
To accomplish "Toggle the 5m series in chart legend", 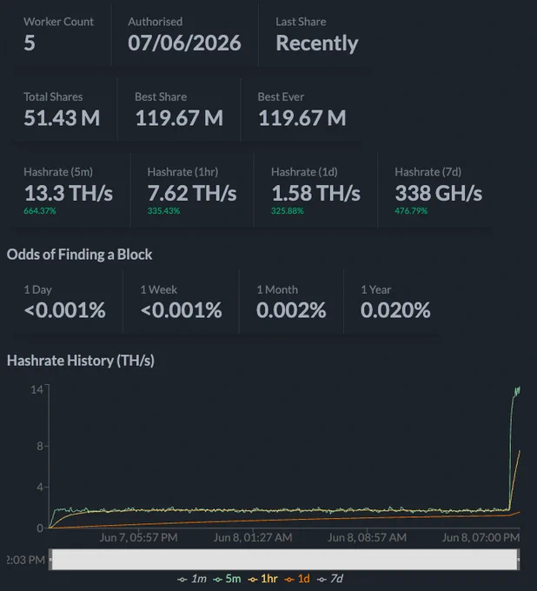I will (227, 579).
